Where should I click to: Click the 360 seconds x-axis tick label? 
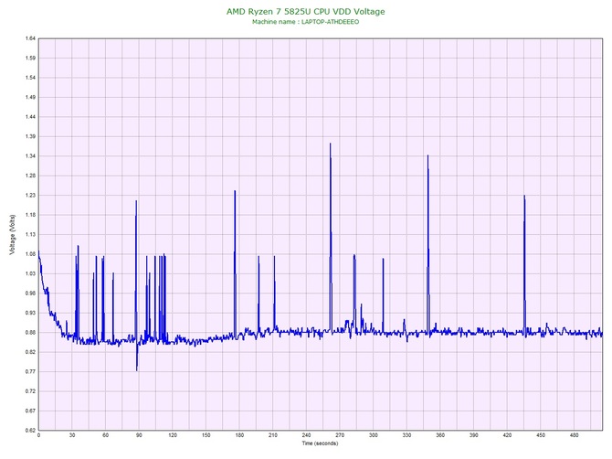coord(440,435)
